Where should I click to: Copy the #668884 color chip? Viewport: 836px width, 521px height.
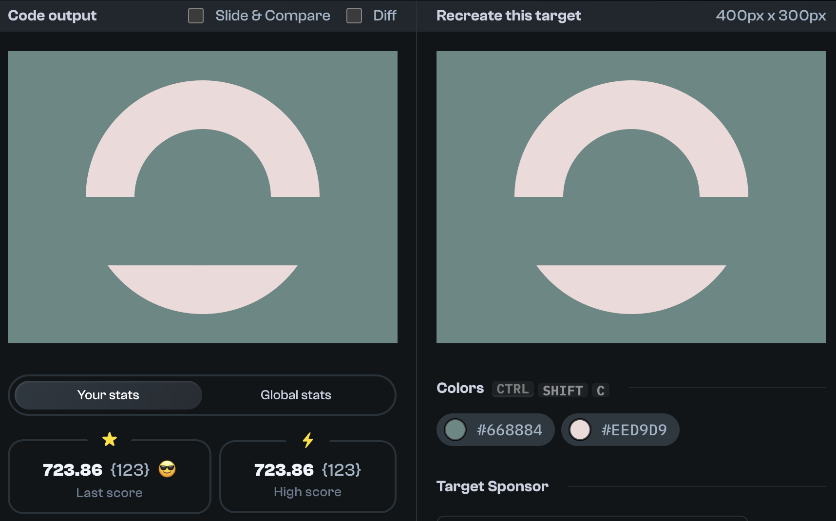coord(495,430)
